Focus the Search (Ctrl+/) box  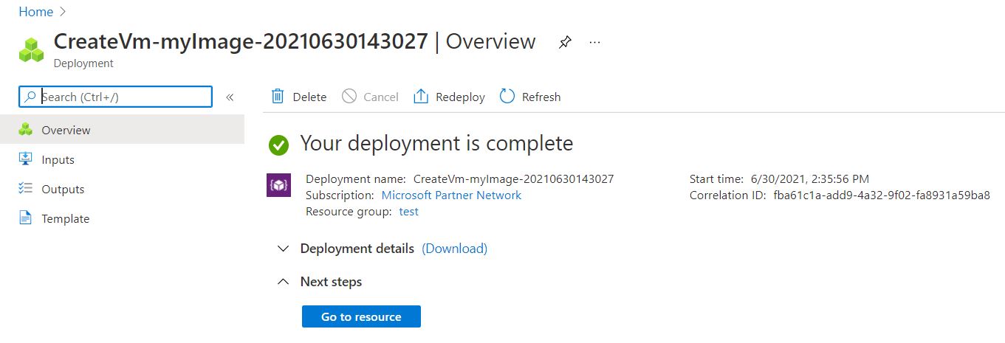tap(115, 97)
